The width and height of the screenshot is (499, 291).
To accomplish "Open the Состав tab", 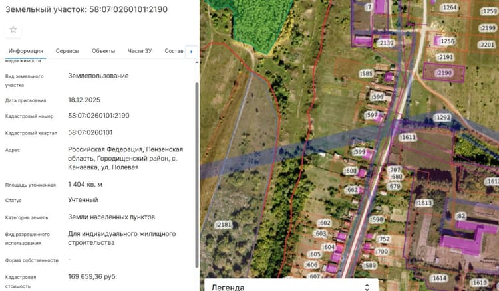I will [x=174, y=51].
